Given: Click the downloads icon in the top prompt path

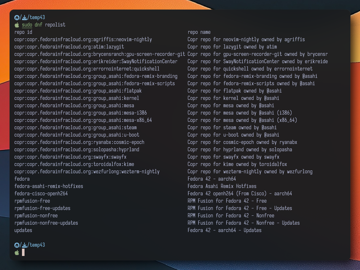Looking at the screenshot, I should 25,18.
